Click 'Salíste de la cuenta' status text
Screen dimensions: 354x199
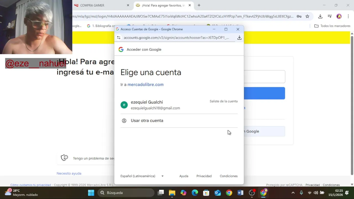(x=223, y=101)
